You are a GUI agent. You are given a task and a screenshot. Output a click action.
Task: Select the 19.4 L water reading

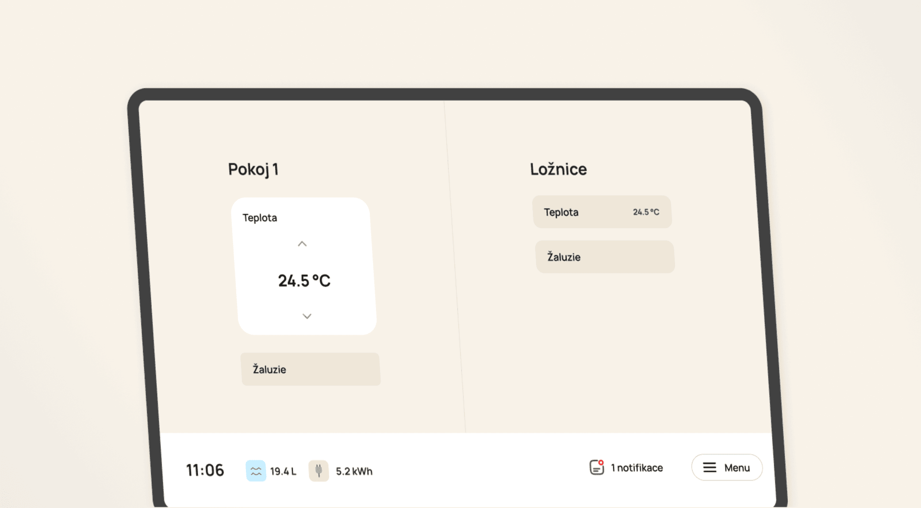point(283,471)
